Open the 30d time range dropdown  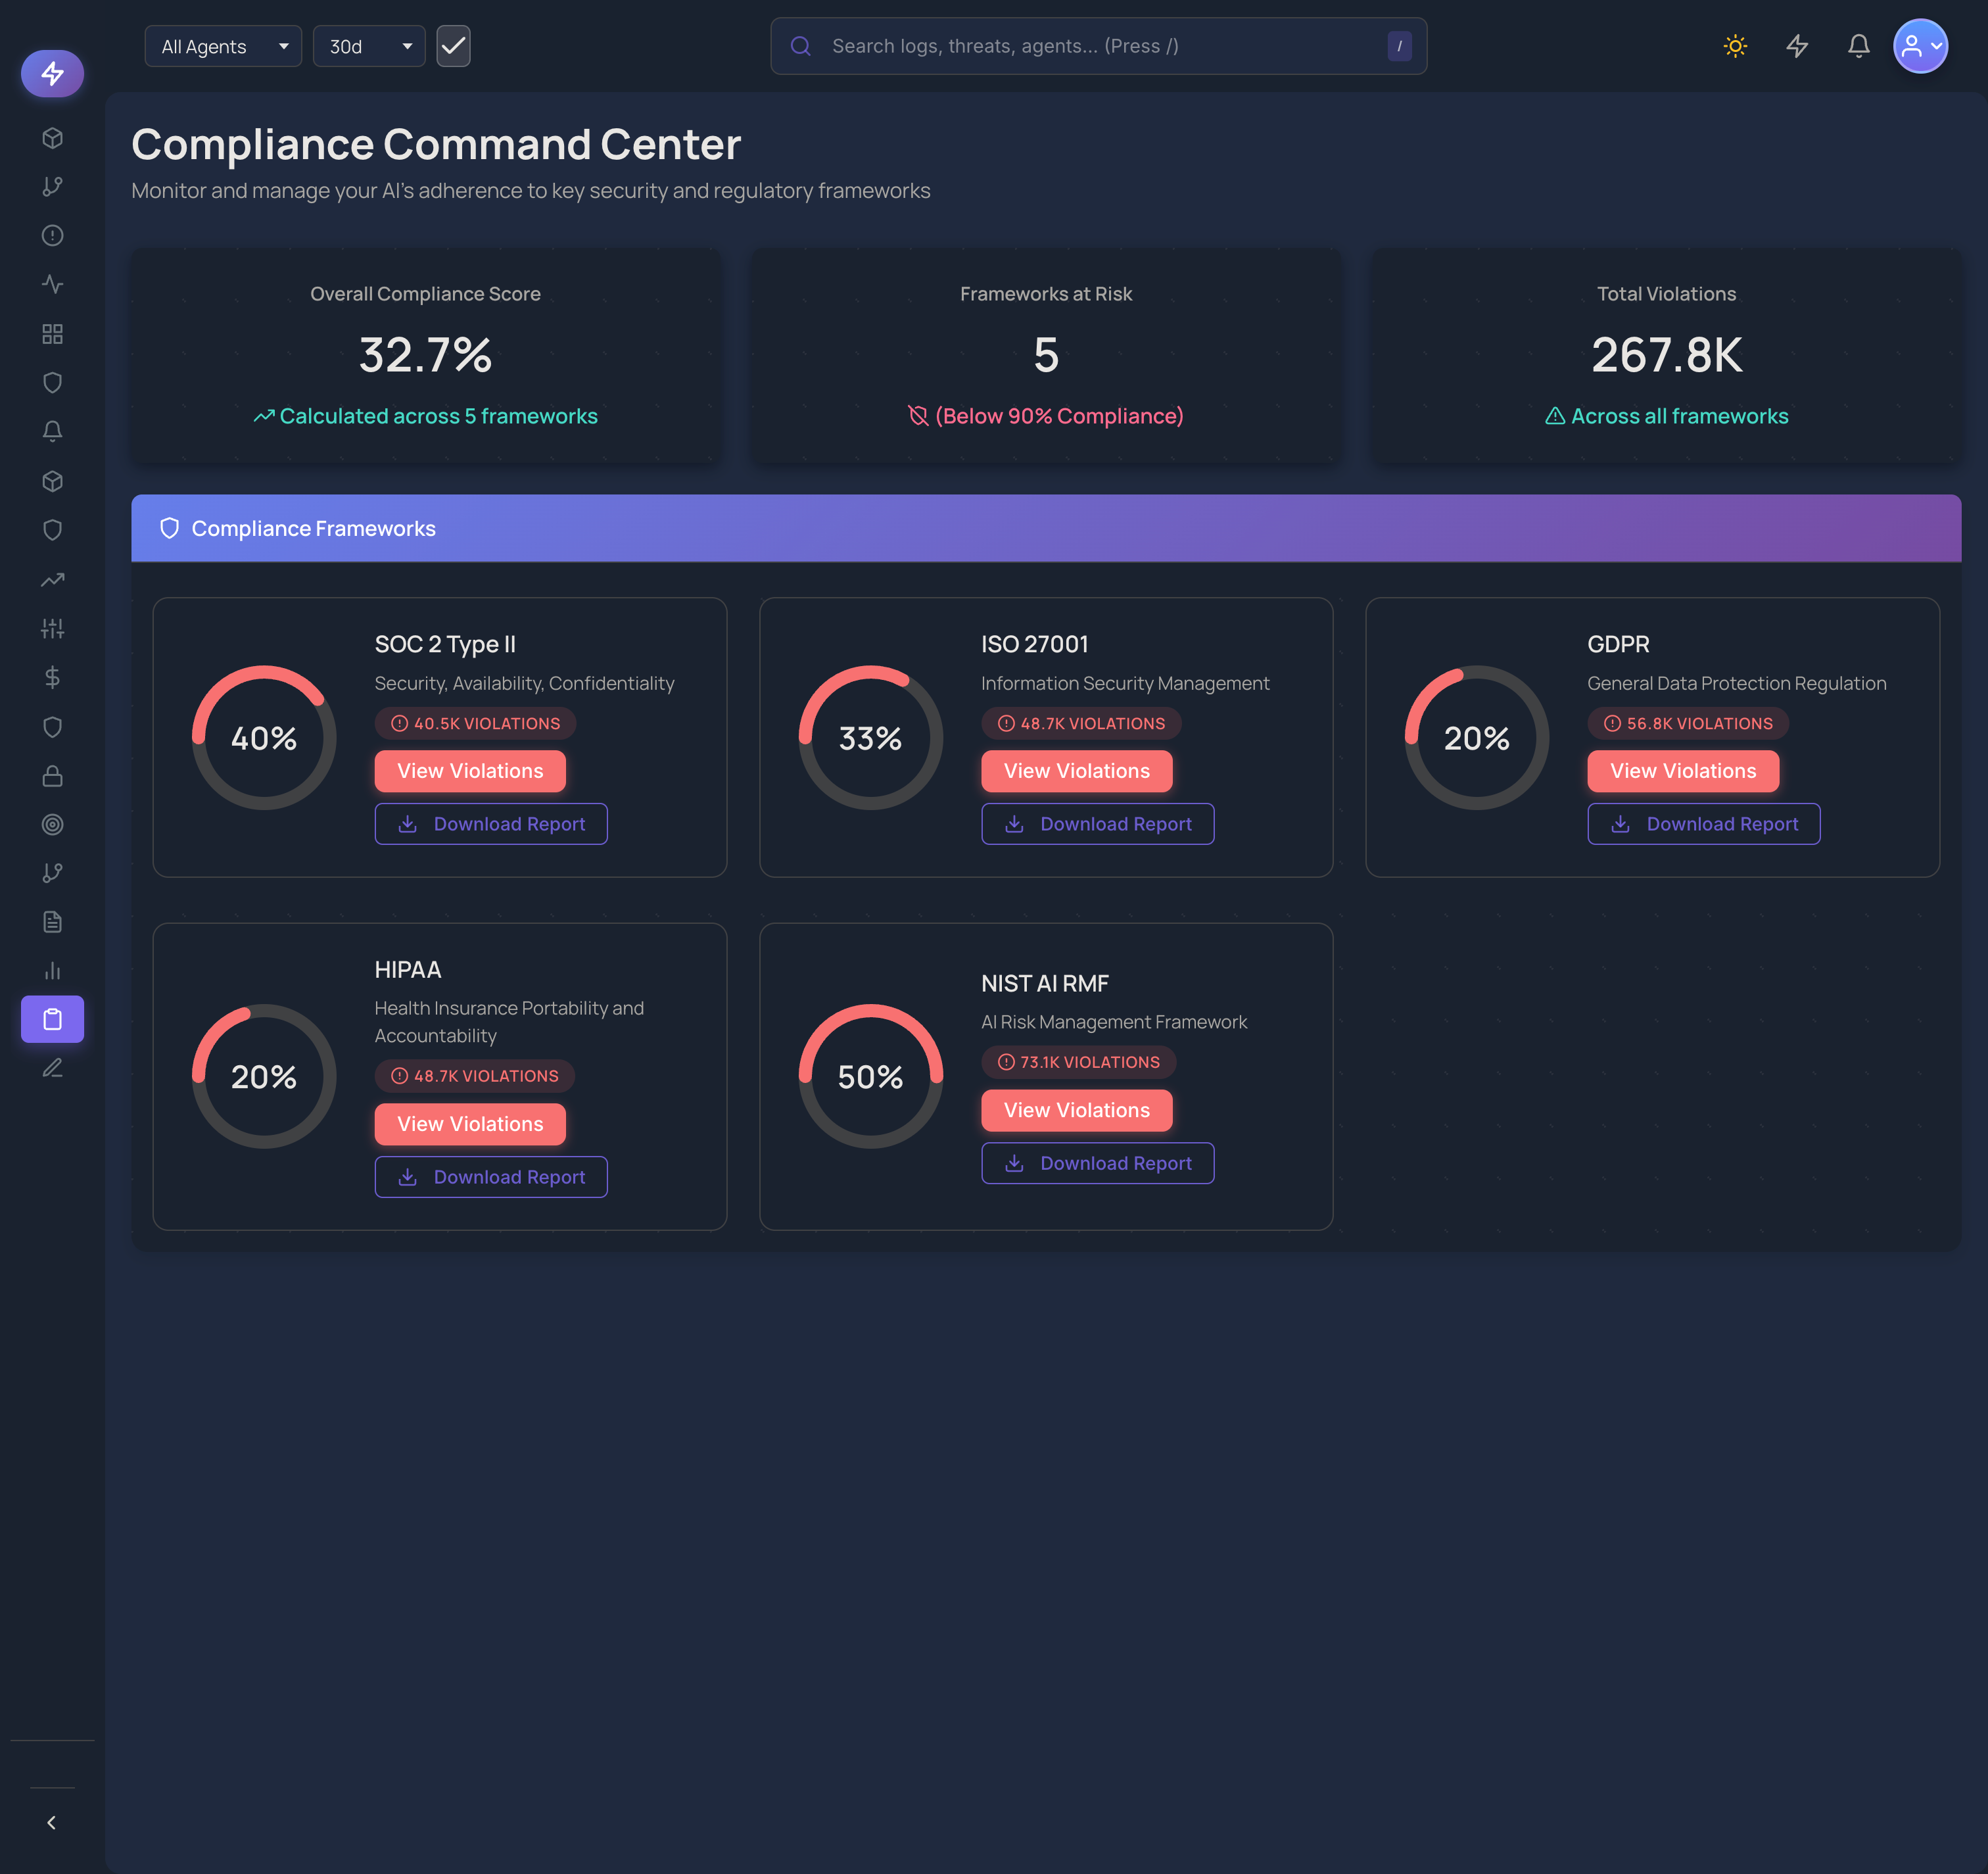(x=368, y=46)
